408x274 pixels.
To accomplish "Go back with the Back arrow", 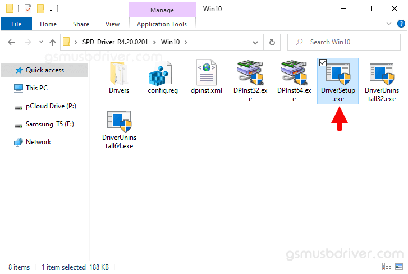I will coord(11,42).
